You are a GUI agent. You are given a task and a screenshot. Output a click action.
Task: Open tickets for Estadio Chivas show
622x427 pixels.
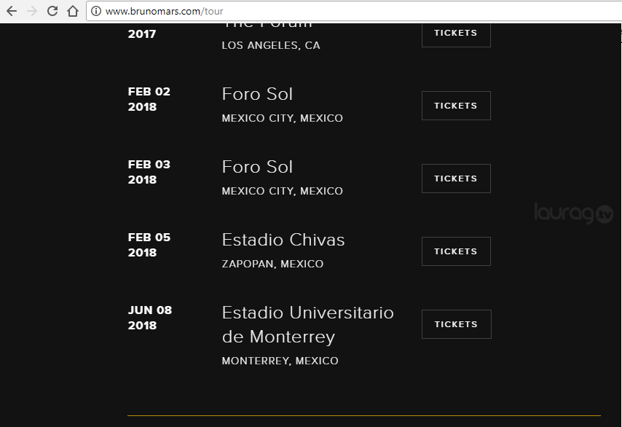coord(456,251)
